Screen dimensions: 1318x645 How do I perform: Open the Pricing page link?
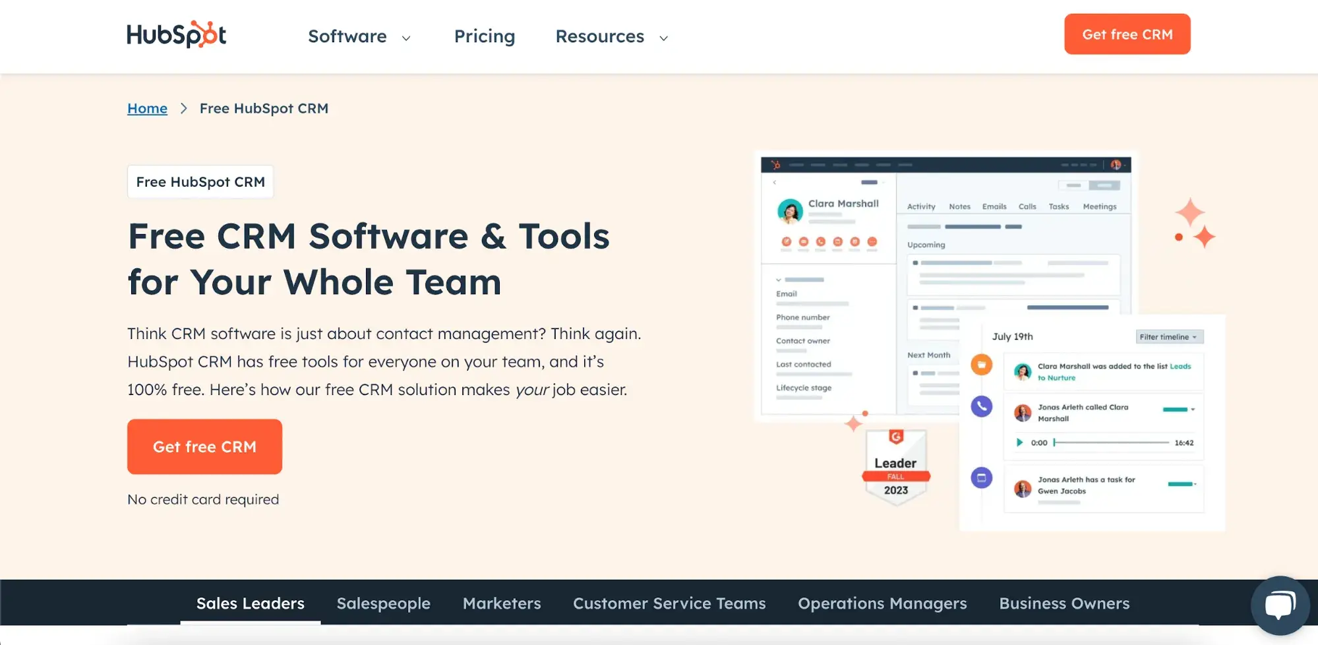pos(484,37)
